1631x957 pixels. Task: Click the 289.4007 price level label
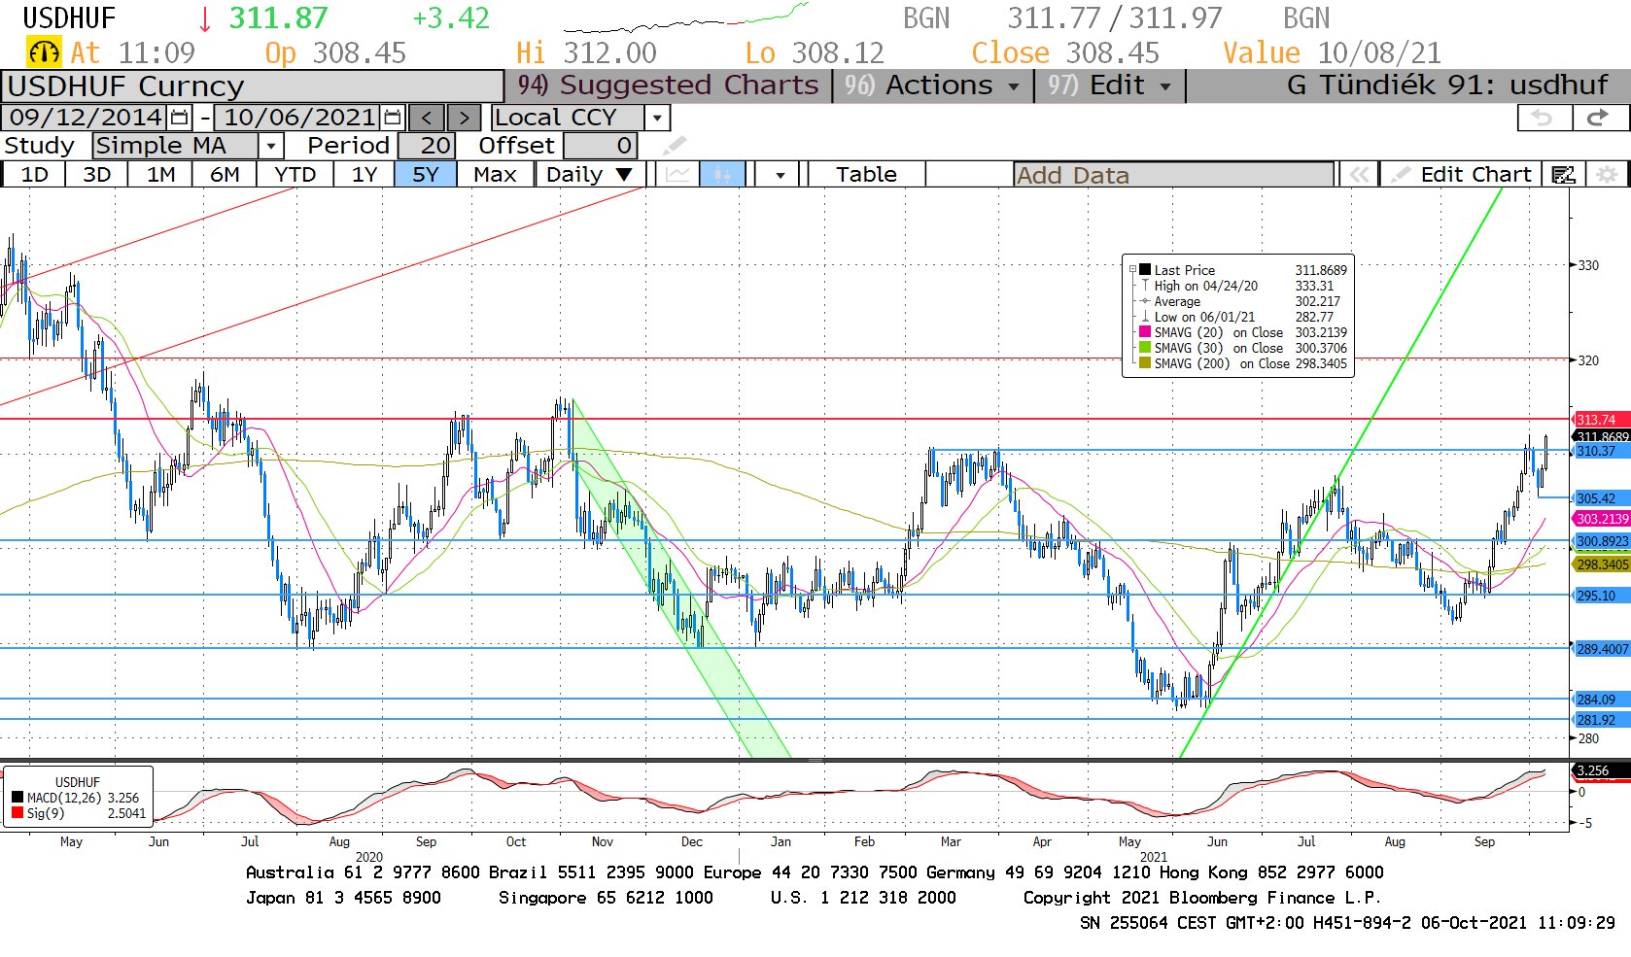point(1602,649)
